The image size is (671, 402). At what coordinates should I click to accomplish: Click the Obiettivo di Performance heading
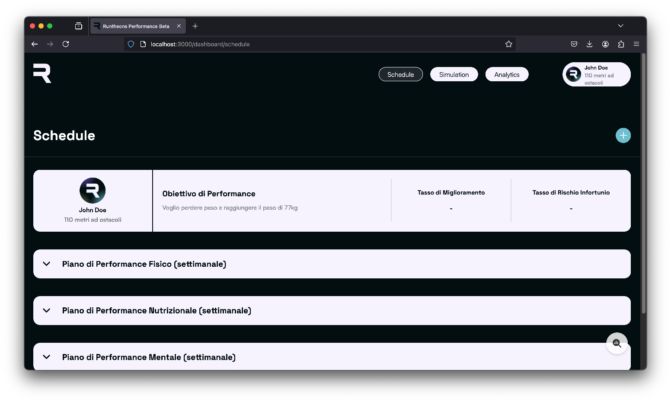(x=209, y=194)
